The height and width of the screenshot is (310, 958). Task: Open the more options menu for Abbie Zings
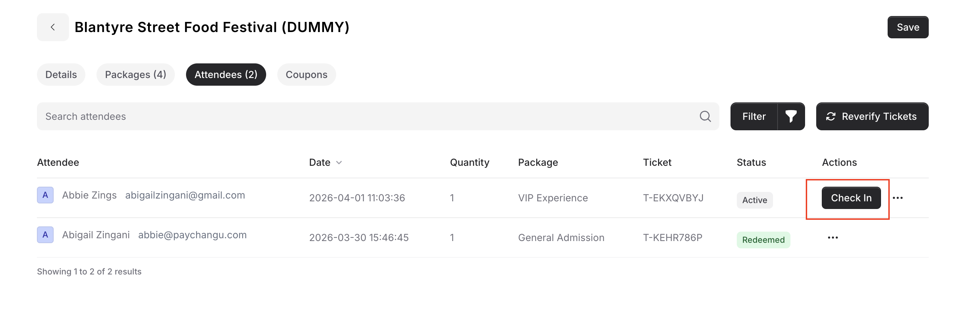(x=897, y=198)
